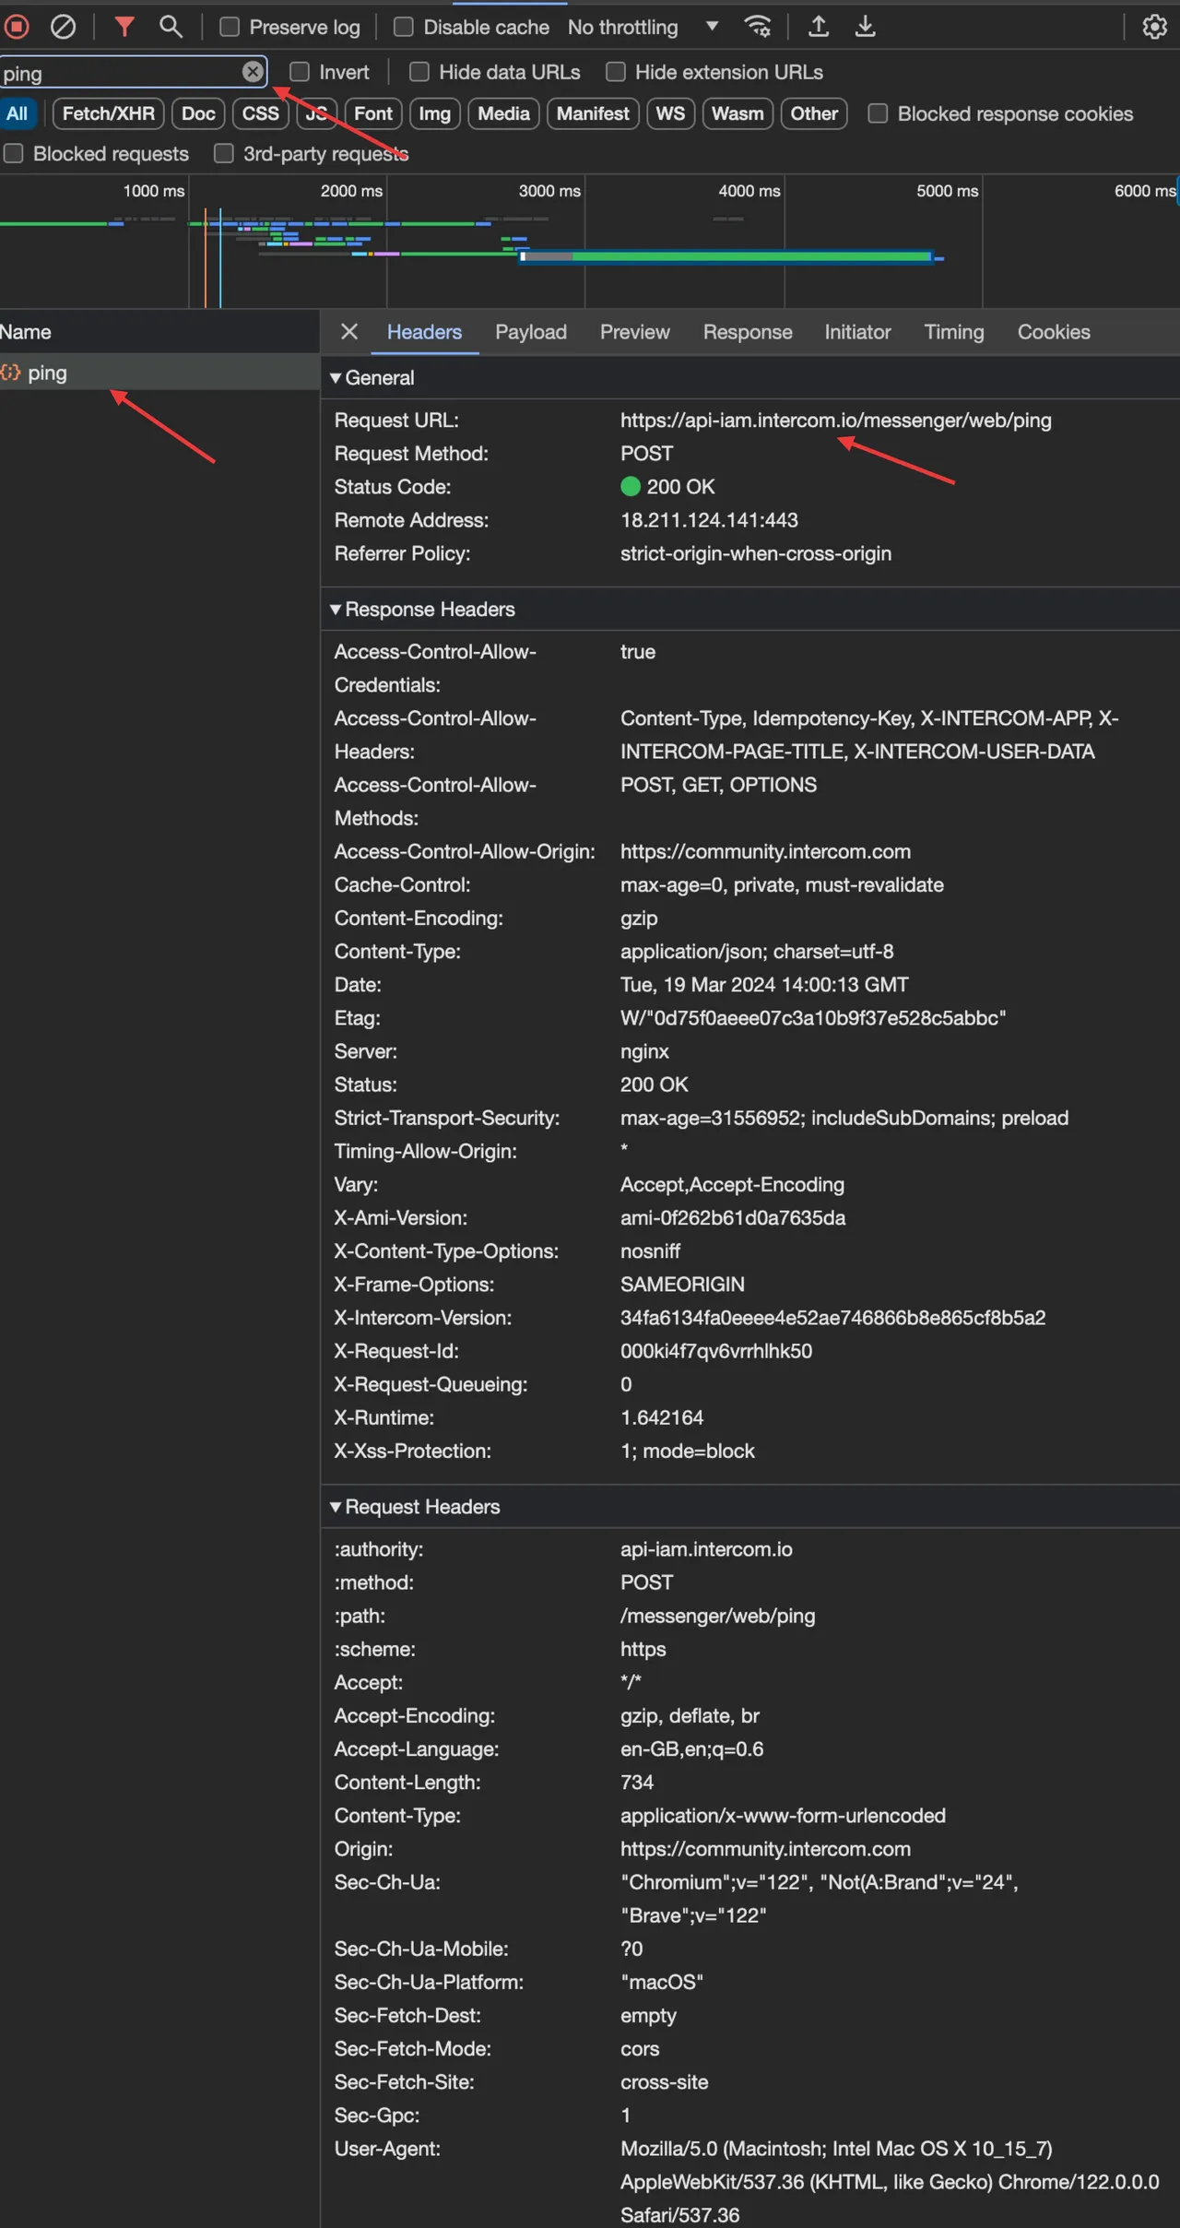Check Hide data URLs
Viewport: 1180px width, 2228px height.
tap(419, 72)
